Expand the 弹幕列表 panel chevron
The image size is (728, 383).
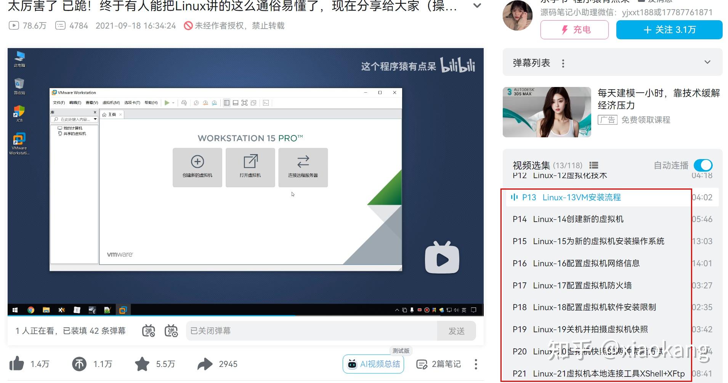(x=707, y=62)
